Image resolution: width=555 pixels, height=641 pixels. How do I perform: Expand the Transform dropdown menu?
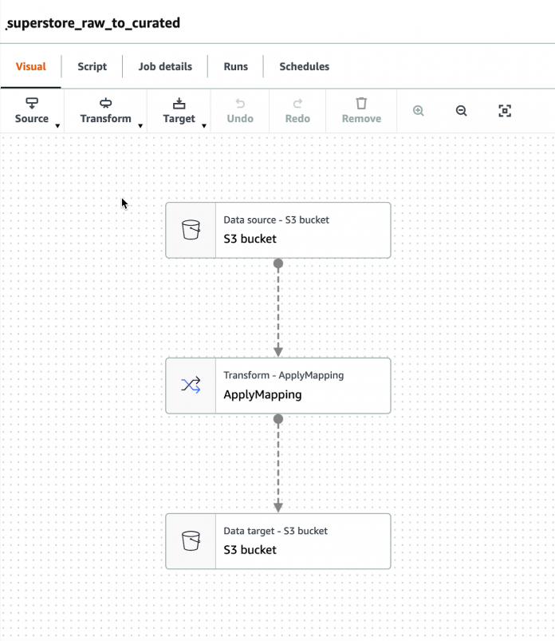[x=141, y=125]
